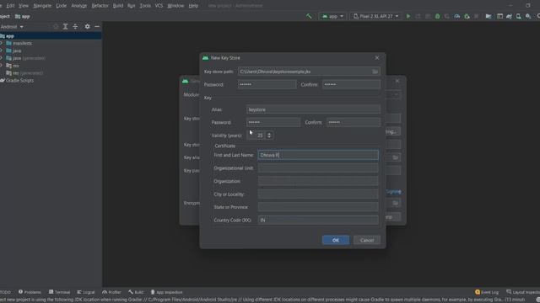The width and height of the screenshot is (540, 303).
Task: Click the app breadcrumb in navigation bar
Action: click(23, 16)
